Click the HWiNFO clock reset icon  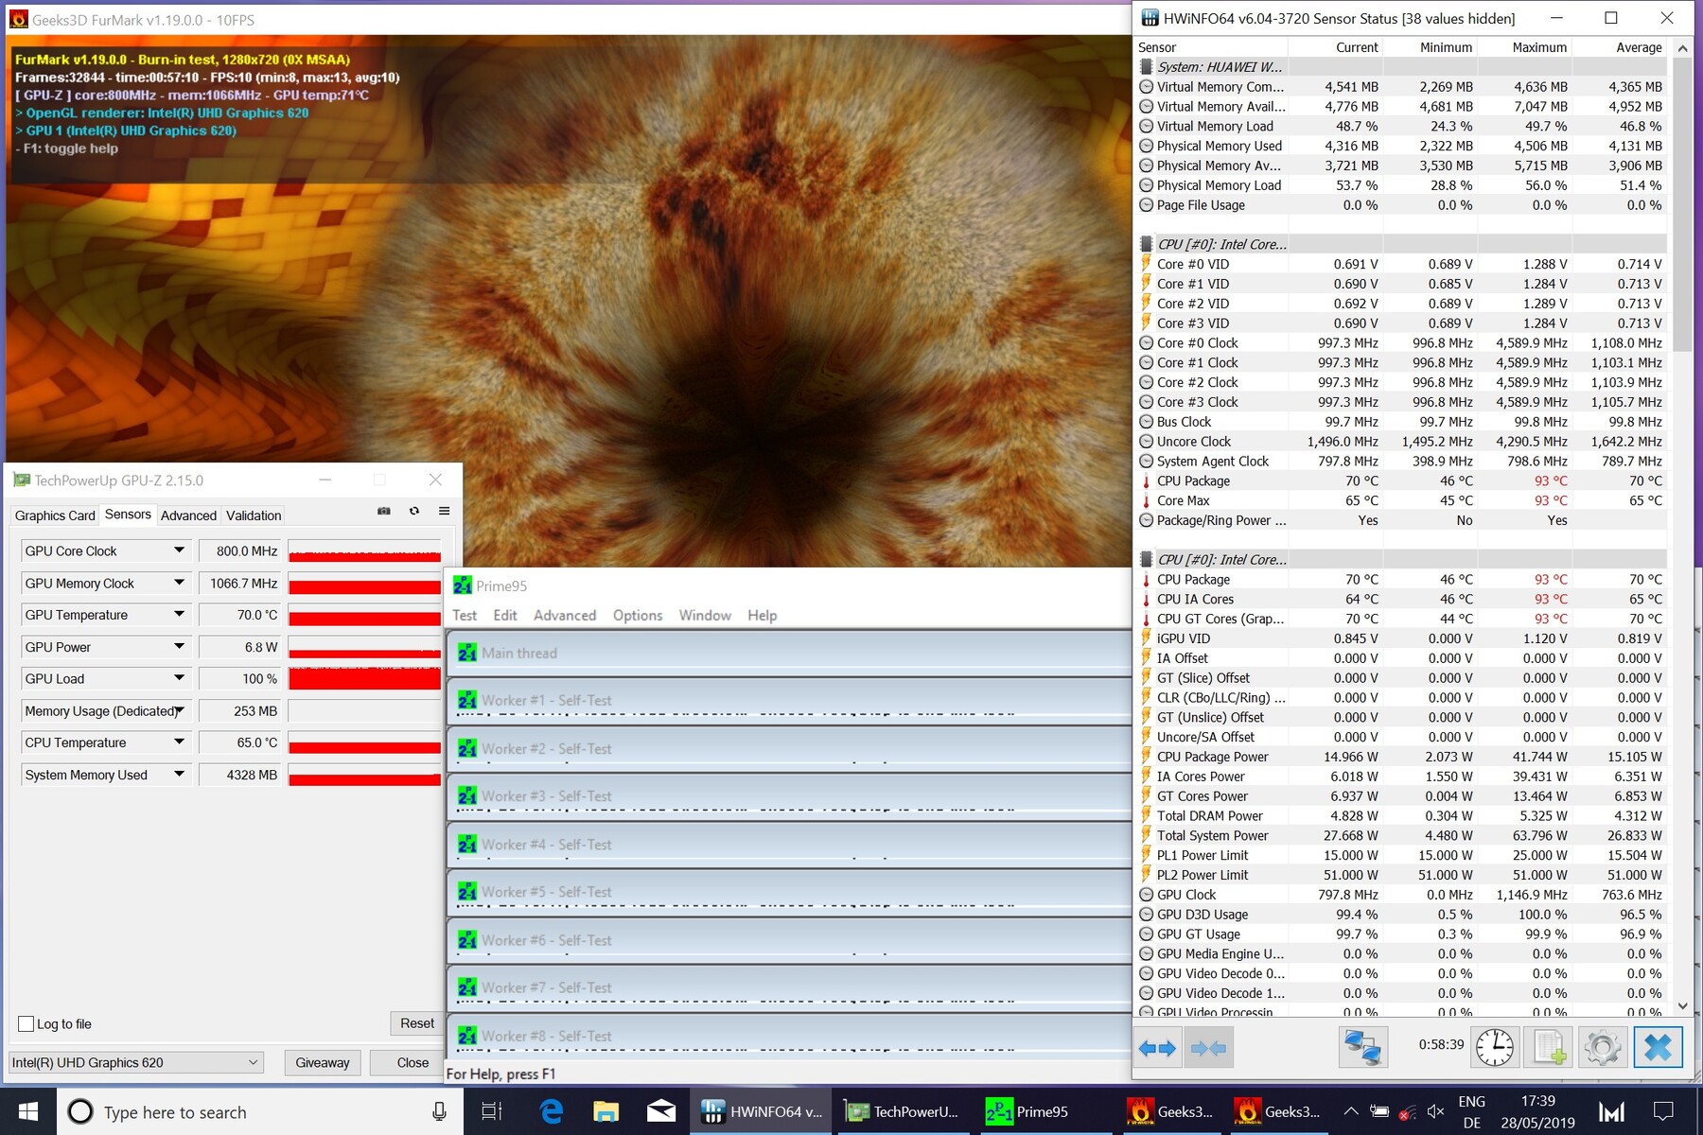[x=1495, y=1047]
